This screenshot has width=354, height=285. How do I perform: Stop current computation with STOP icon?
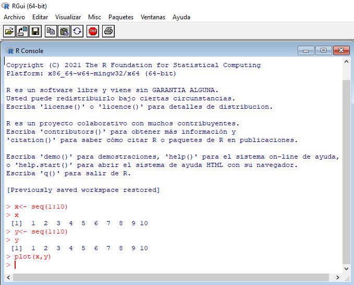[93, 31]
